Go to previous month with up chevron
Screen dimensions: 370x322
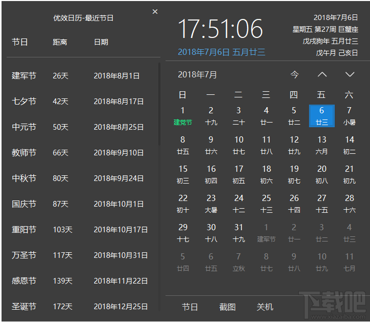pos(322,75)
